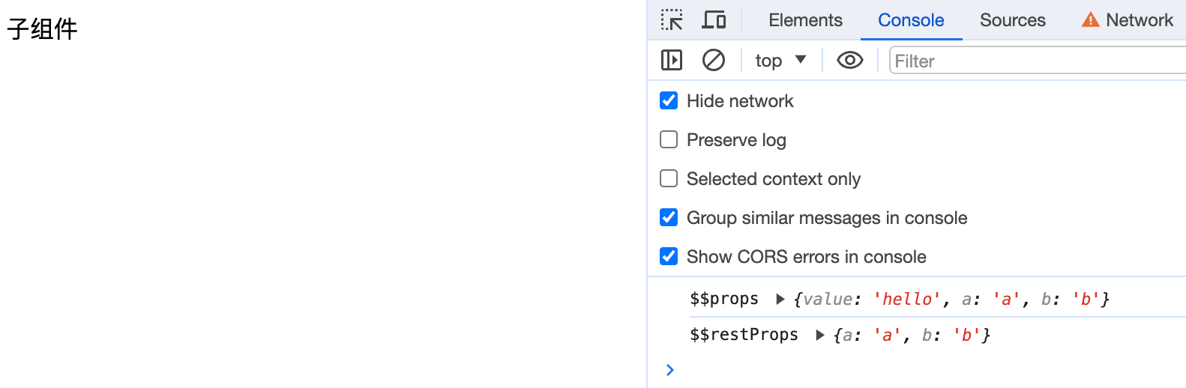
Task: Expand the $$props object triangle
Action: point(780,300)
